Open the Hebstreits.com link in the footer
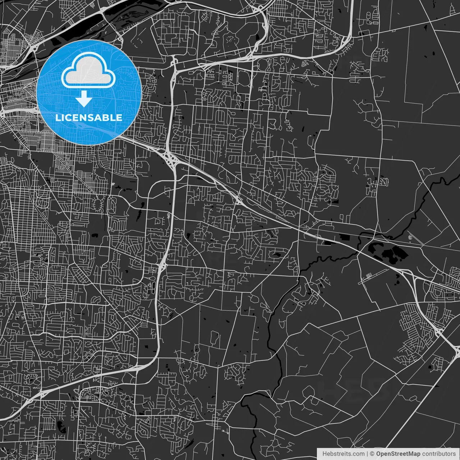 tap(343, 454)
